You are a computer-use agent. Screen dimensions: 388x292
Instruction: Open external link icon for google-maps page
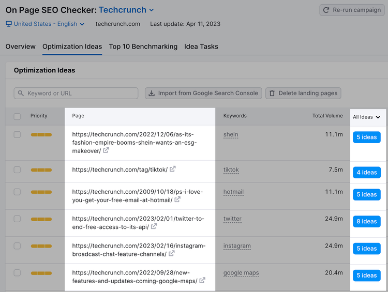(202, 281)
